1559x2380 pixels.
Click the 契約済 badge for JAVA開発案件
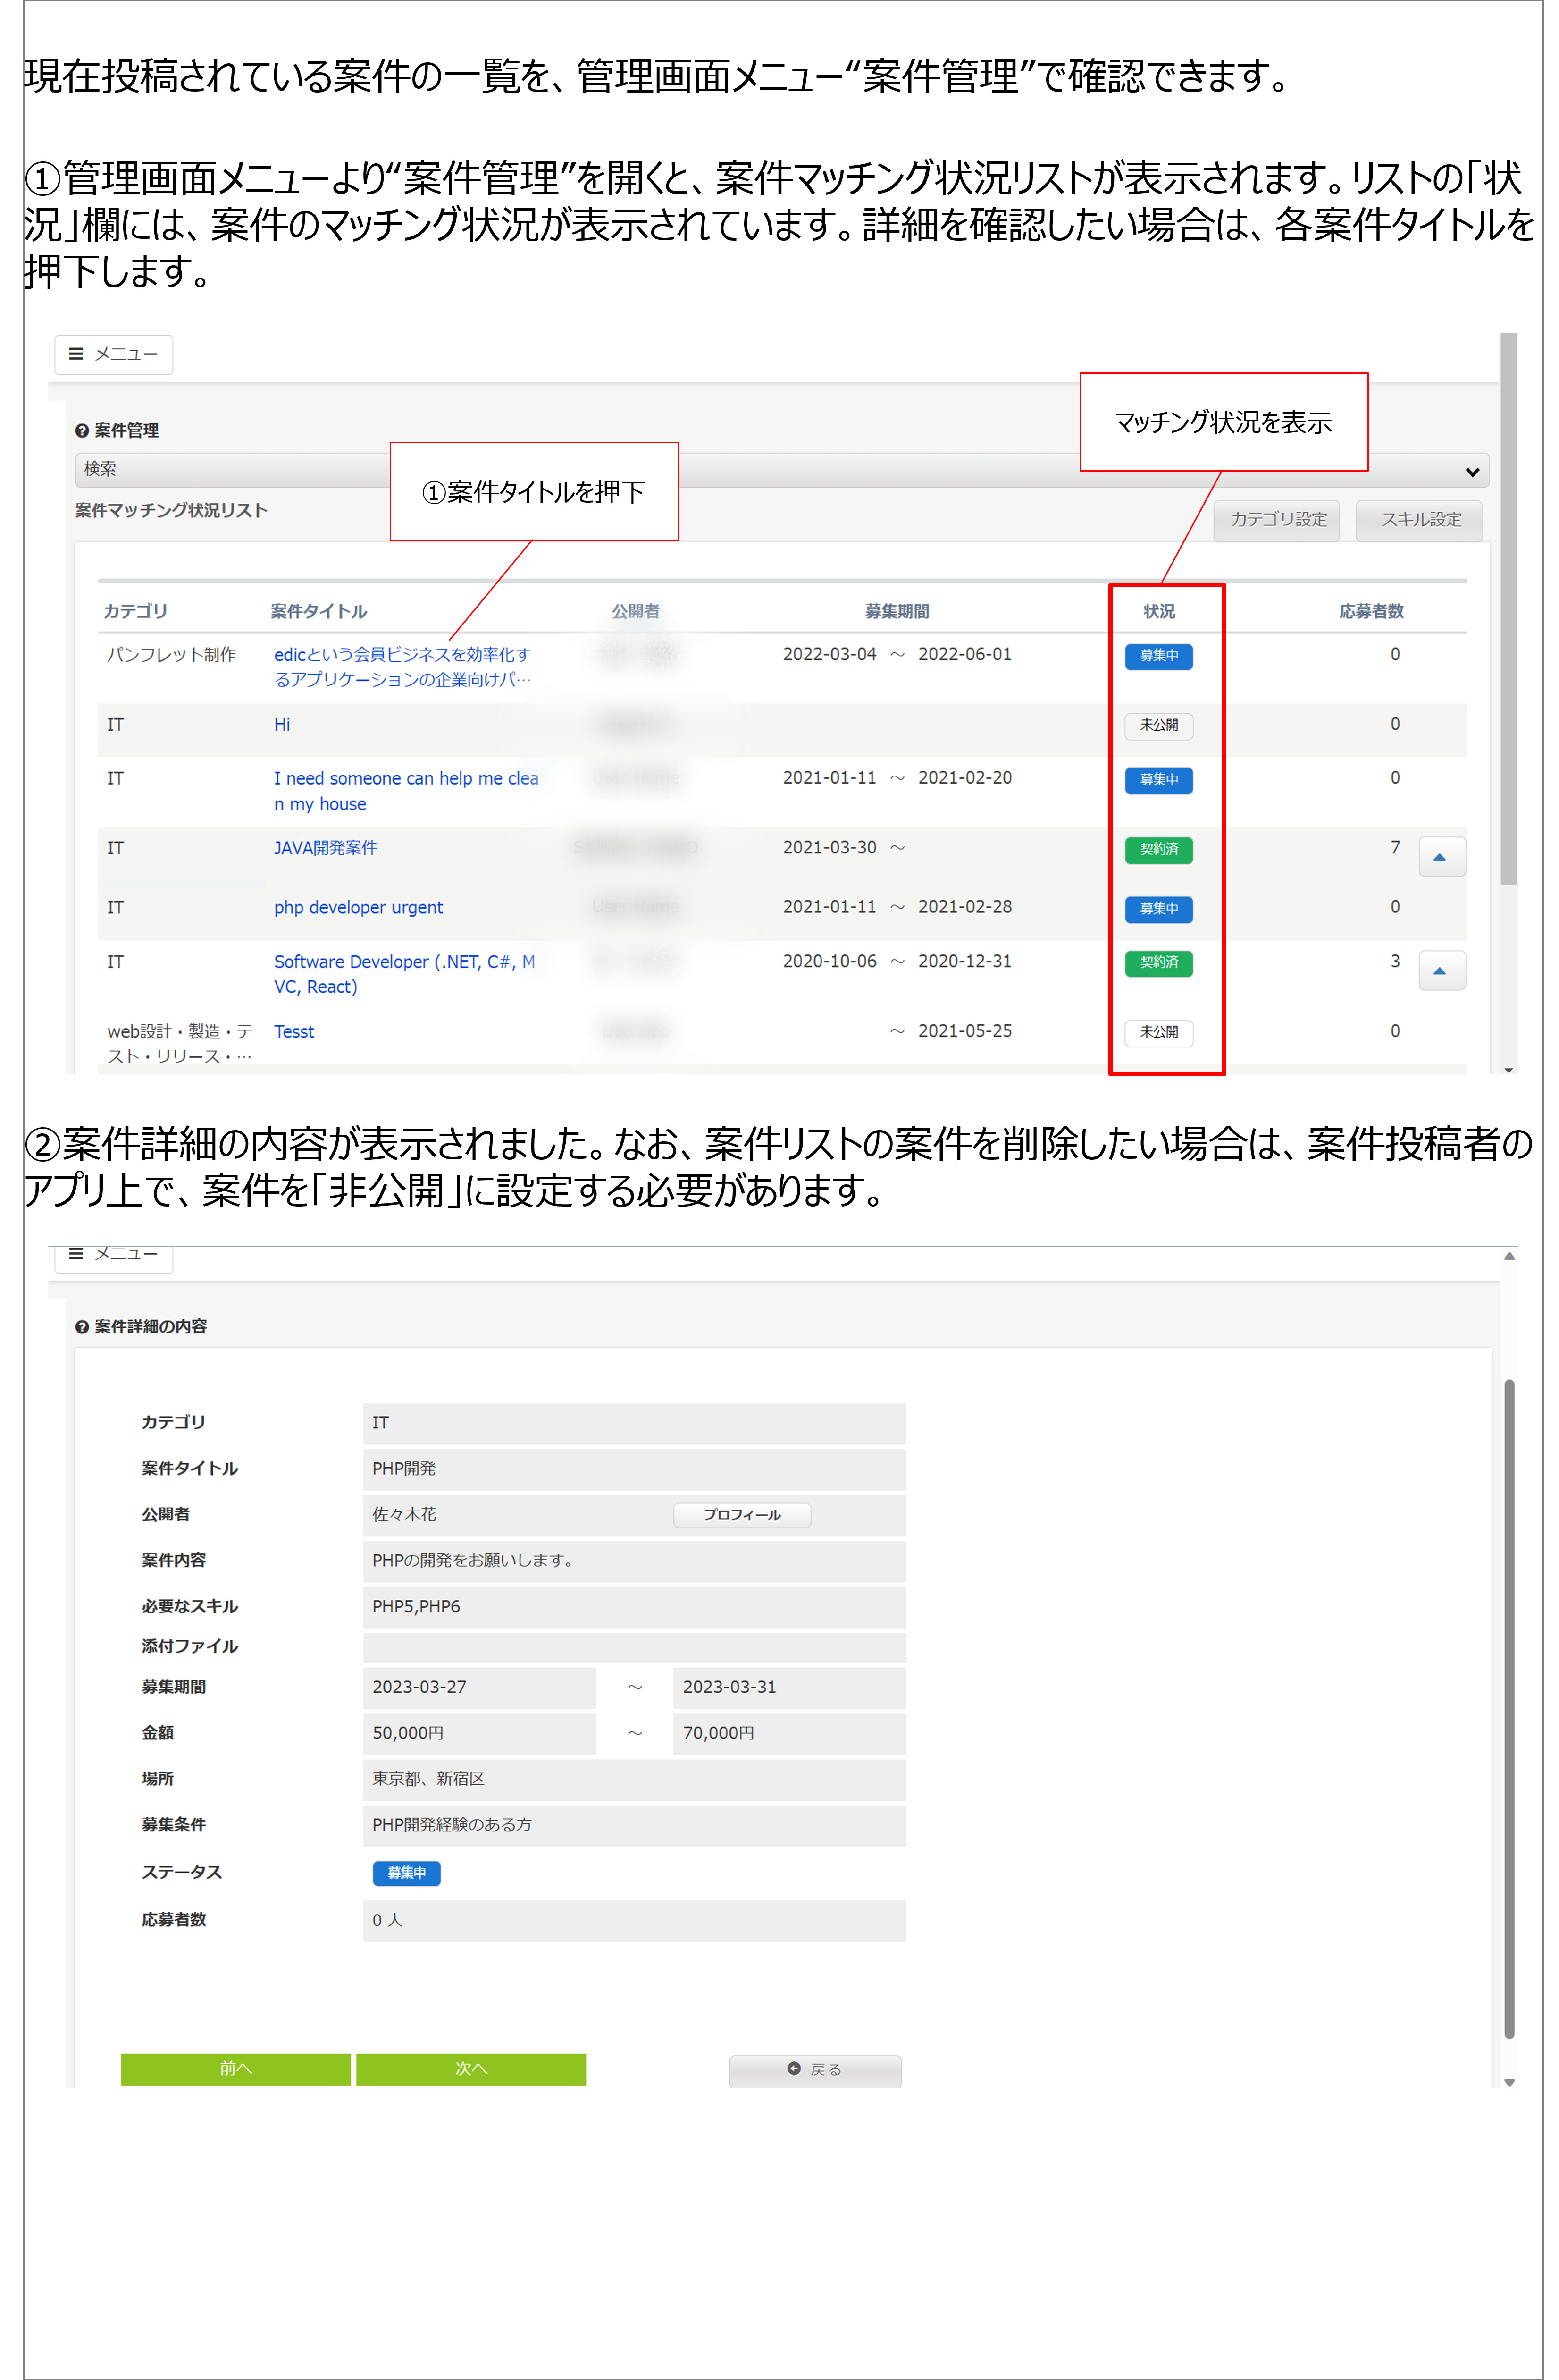[1158, 849]
